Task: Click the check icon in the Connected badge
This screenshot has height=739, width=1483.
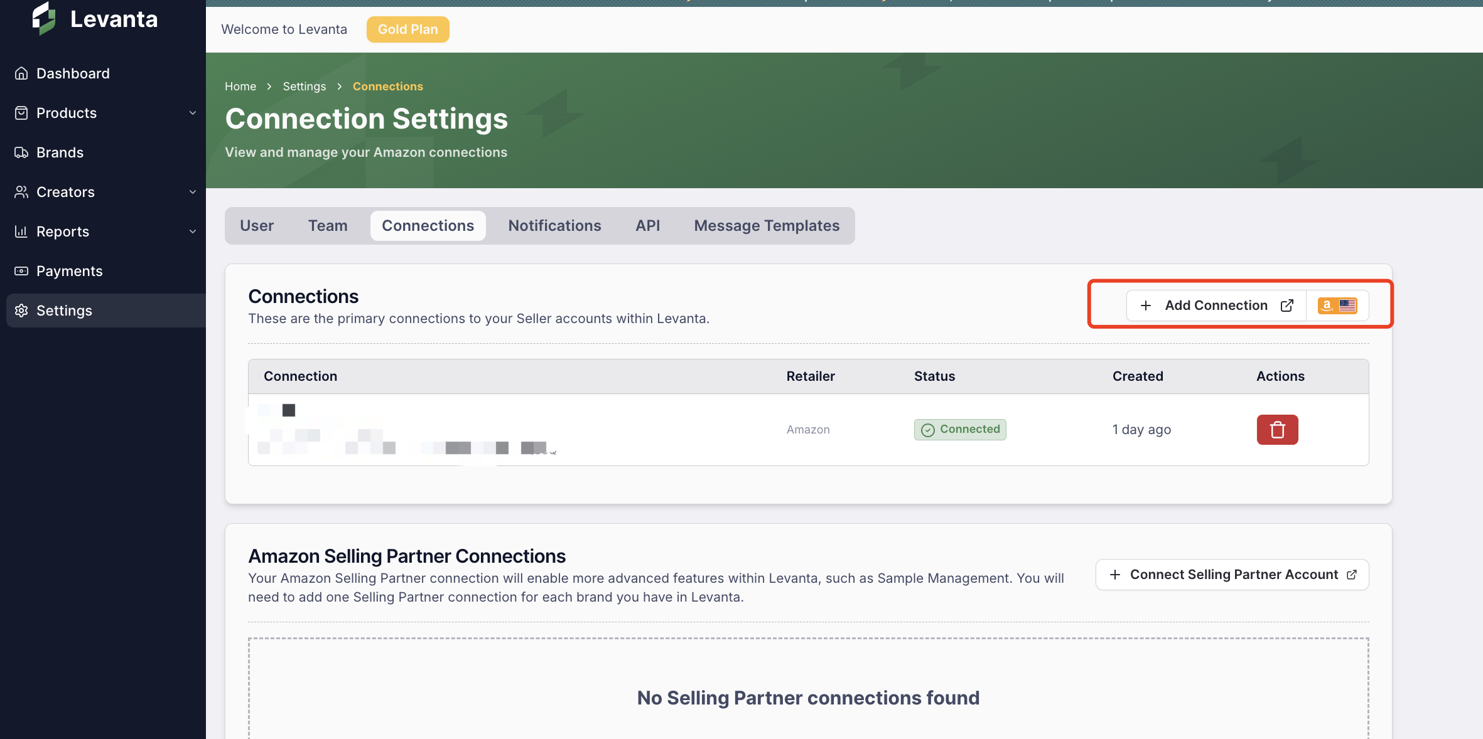Action: 927,430
